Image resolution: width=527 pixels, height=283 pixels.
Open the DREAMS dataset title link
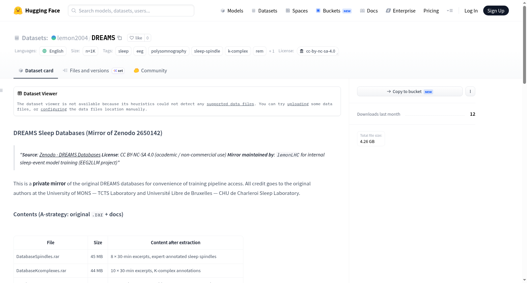(103, 38)
